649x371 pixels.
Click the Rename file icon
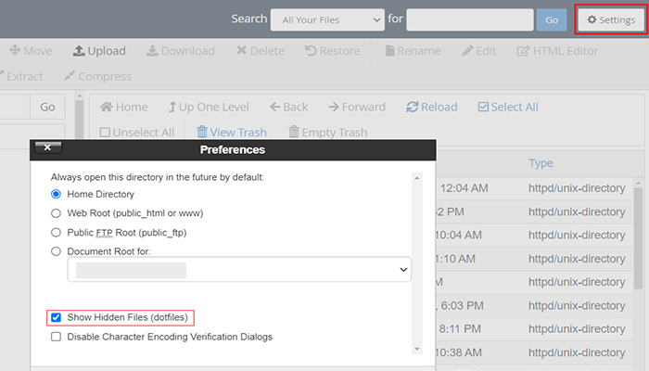[389, 50]
